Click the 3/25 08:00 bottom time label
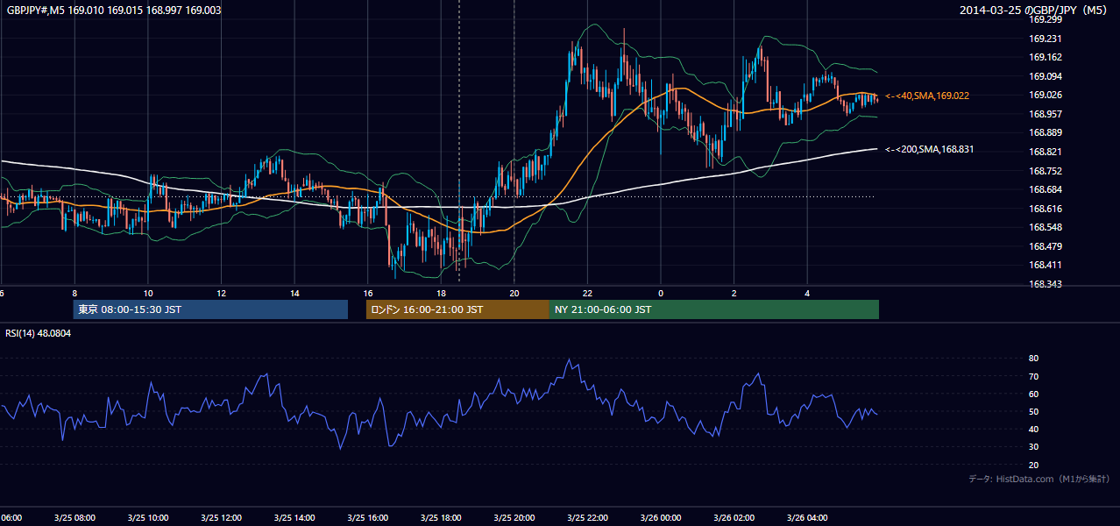This screenshot has height=526, width=1120. 74,518
